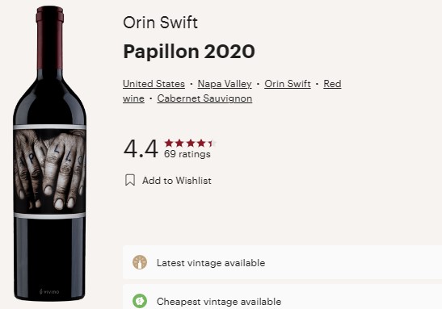Screen dimensions: 442x309
Task: Click the 69 ratings count
Action: tap(187, 154)
